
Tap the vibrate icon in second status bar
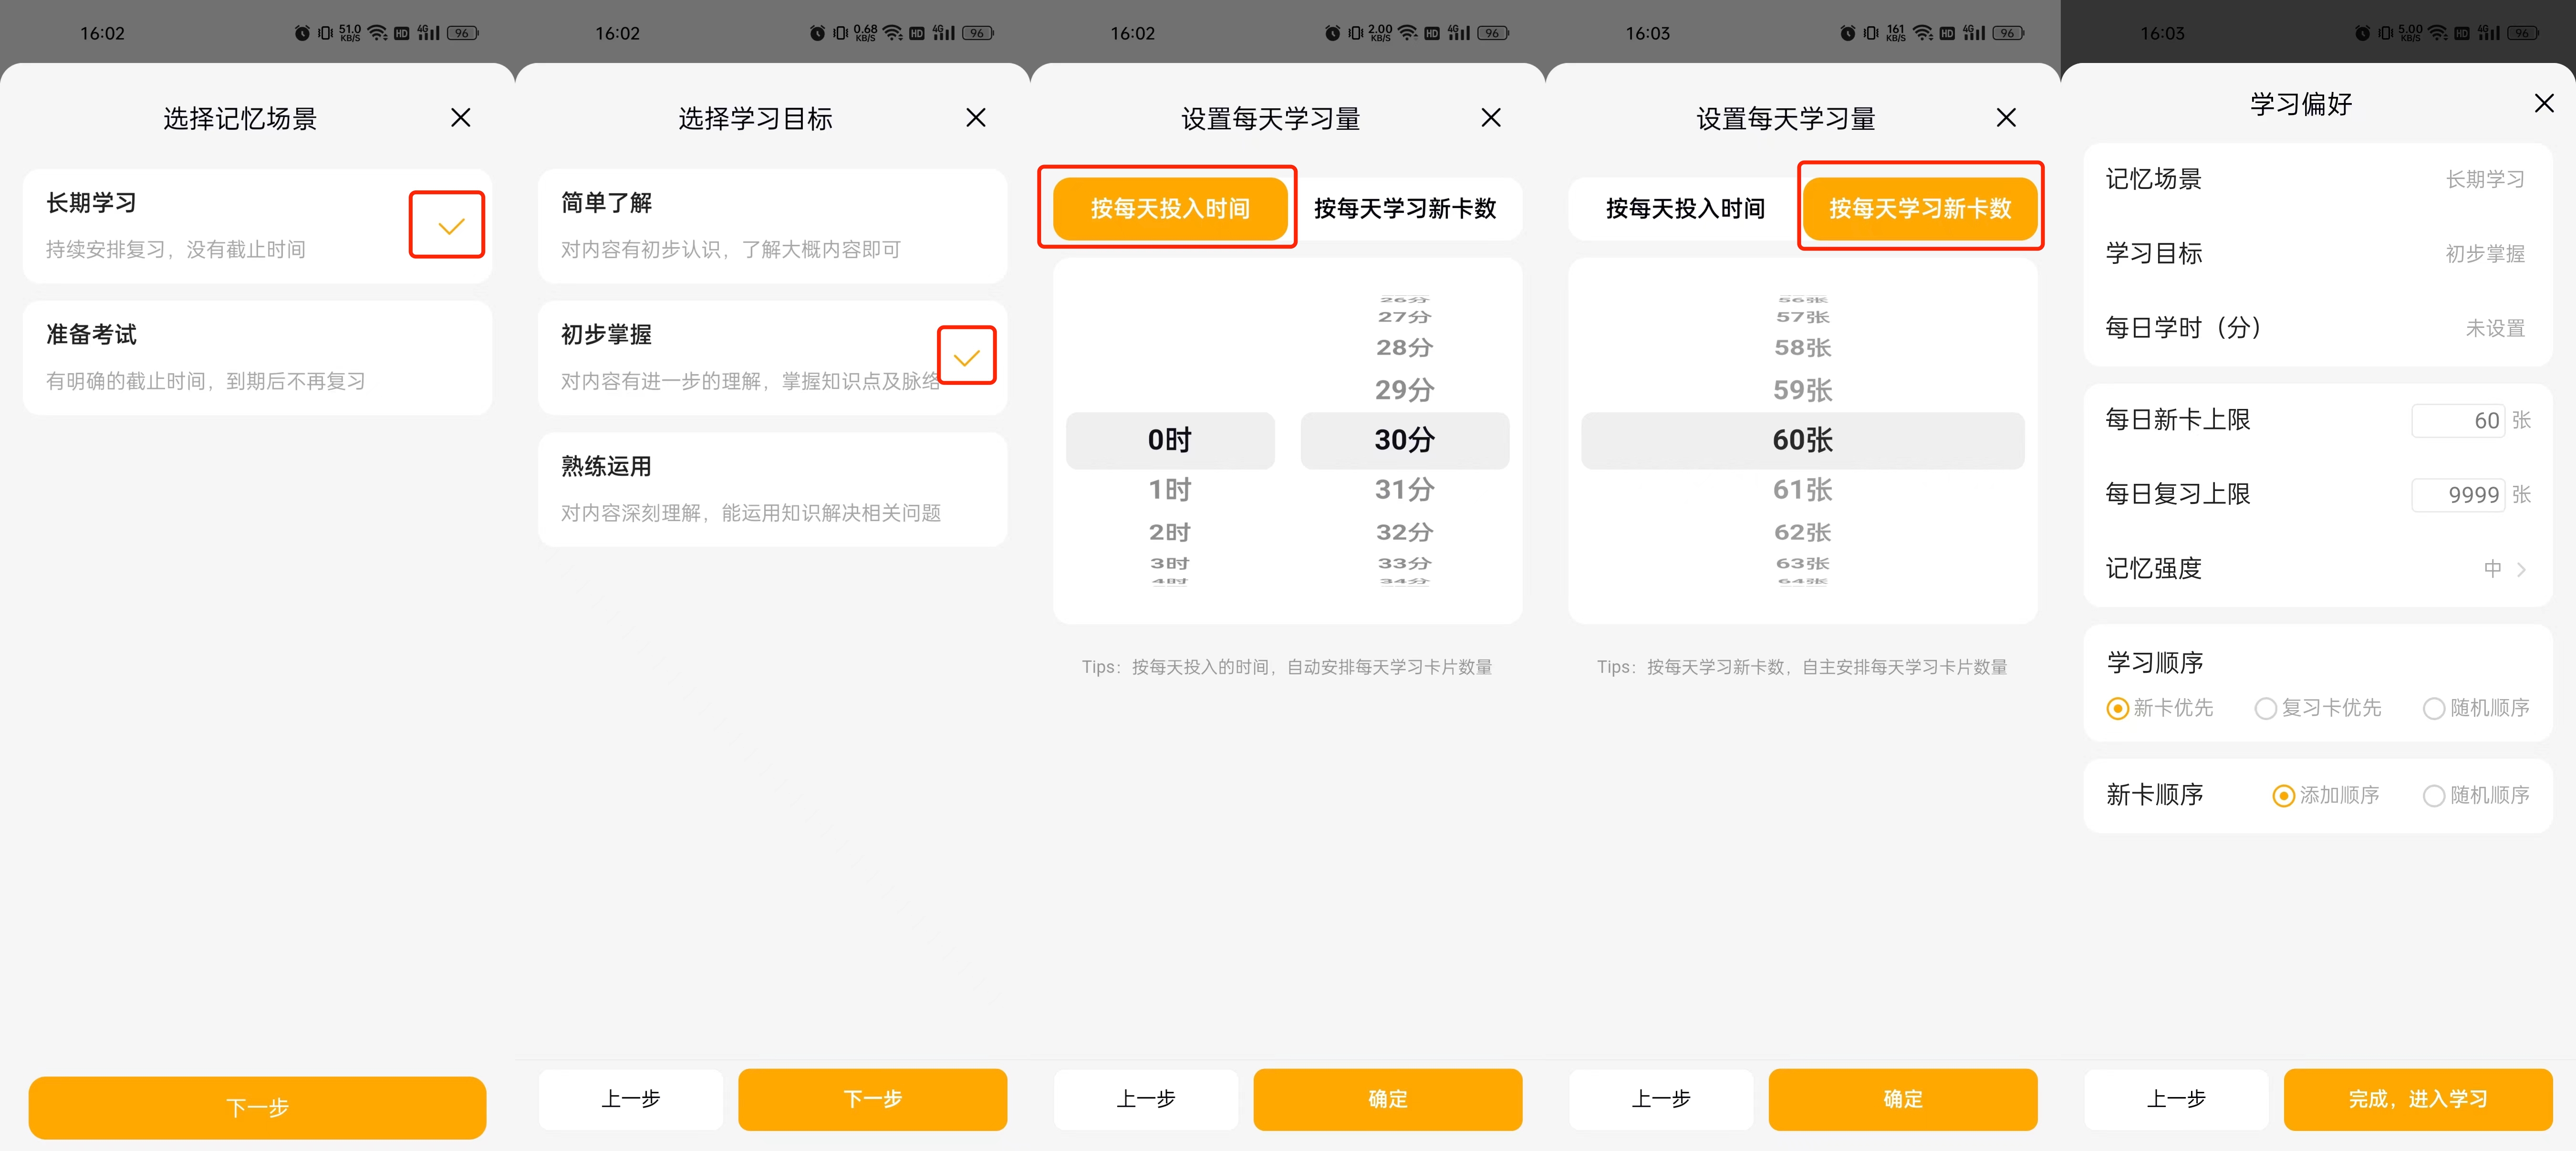pyautogui.click(x=840, y=33)
